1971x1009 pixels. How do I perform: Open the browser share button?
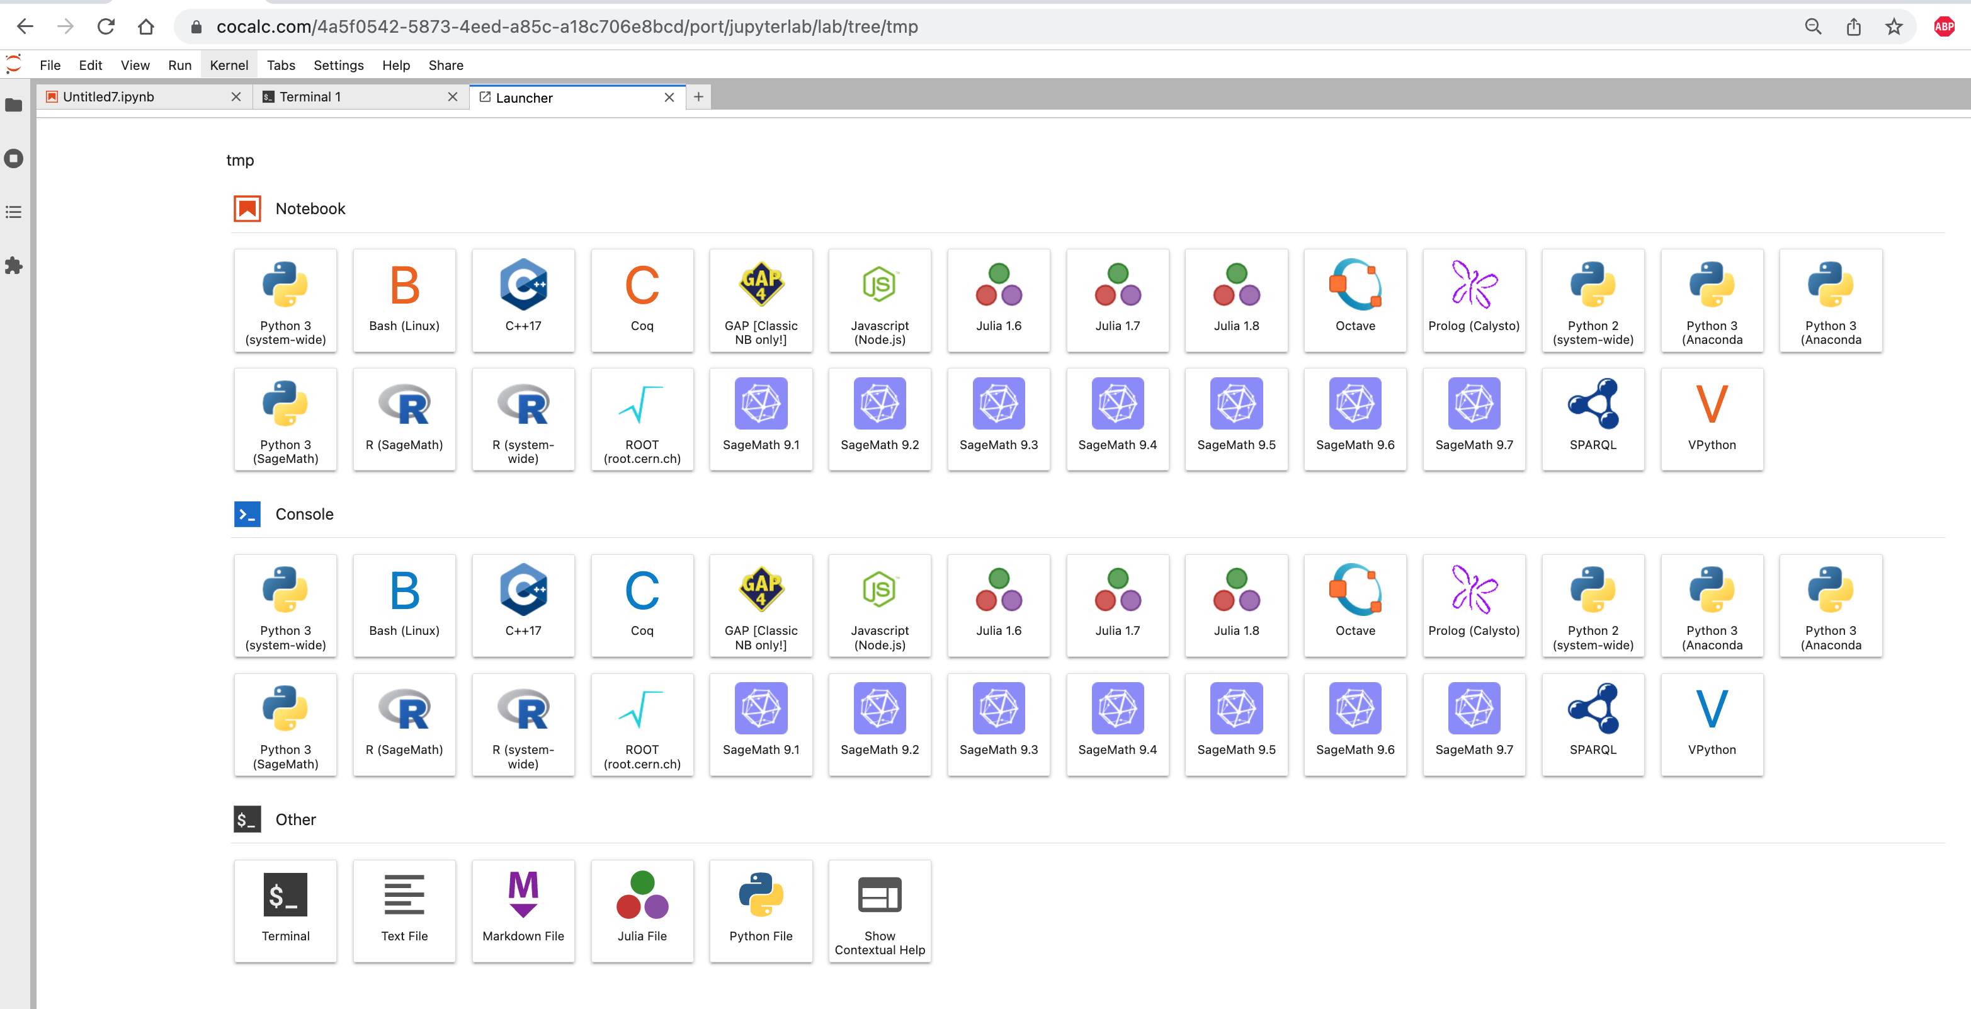click(1853, 27)
